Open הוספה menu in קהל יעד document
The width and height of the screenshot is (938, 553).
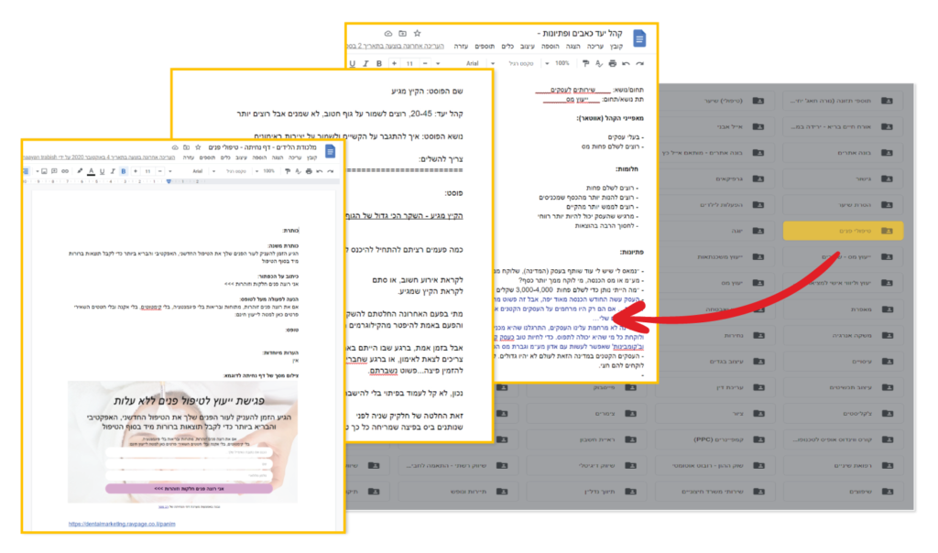point(550,47)
